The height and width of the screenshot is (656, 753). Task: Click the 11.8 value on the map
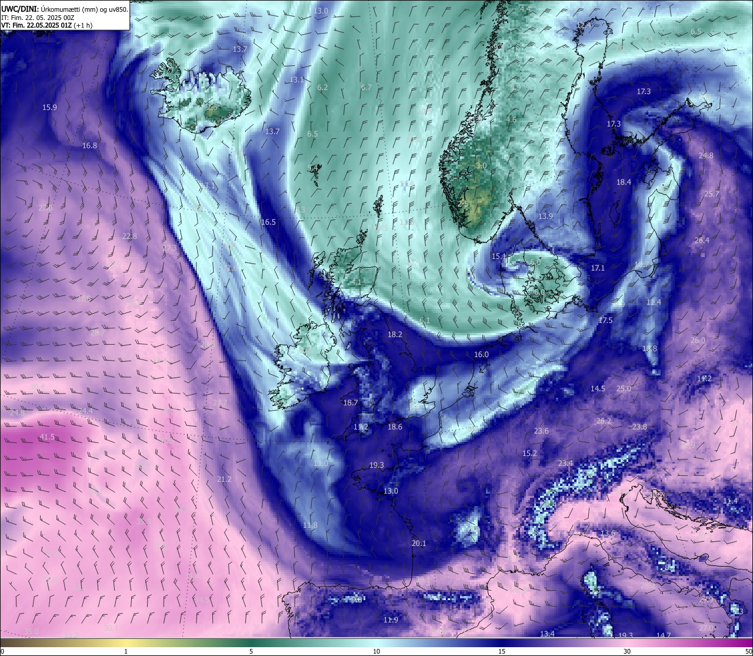click(310, 525)
